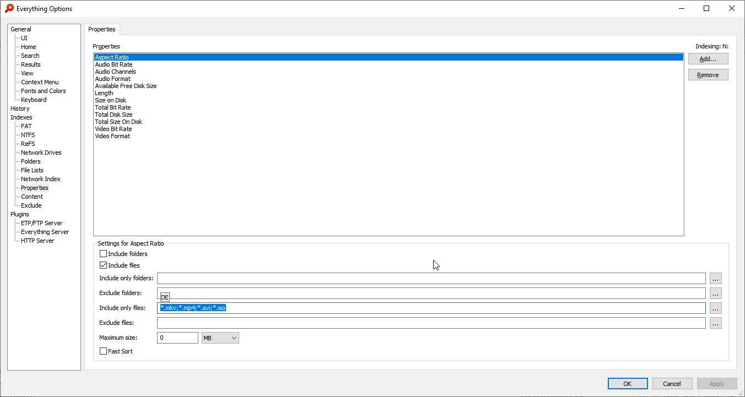This screenshot has height=397, width=745.
Task: Select ETP/FTP Server in the tree
Action: click(41, 223)
